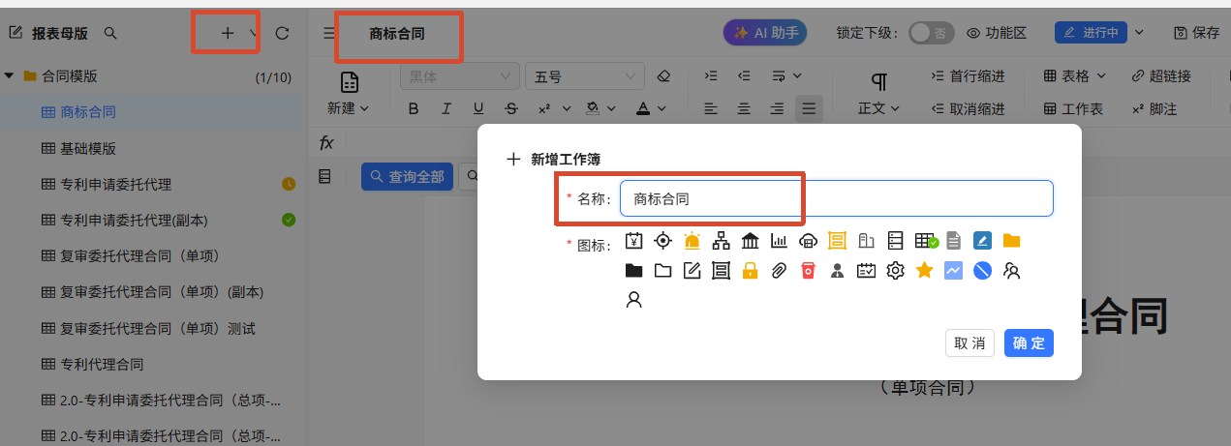Choose the bank building icon
This screenshot has height=446, width=1231.
(751, 241)
